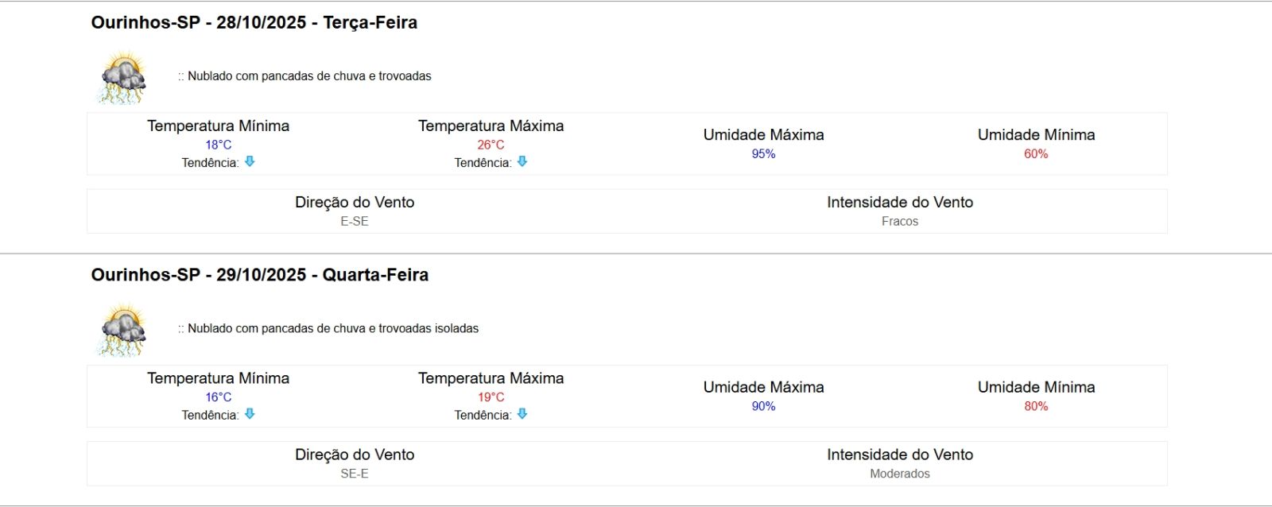Screen dimensions: 1272x507
Task: Click the "Moderados" wind intensity value
Action: 900,474
